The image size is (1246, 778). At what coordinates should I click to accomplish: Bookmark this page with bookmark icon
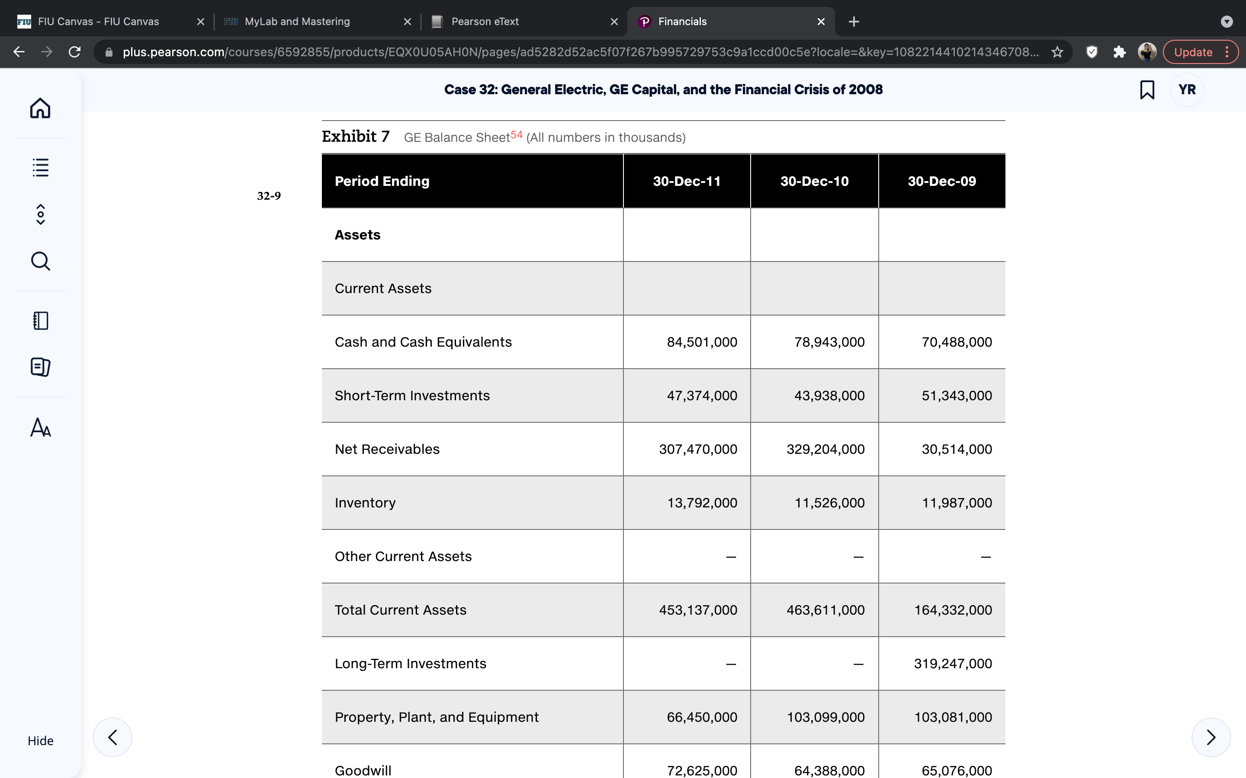tap(1146, 89)
